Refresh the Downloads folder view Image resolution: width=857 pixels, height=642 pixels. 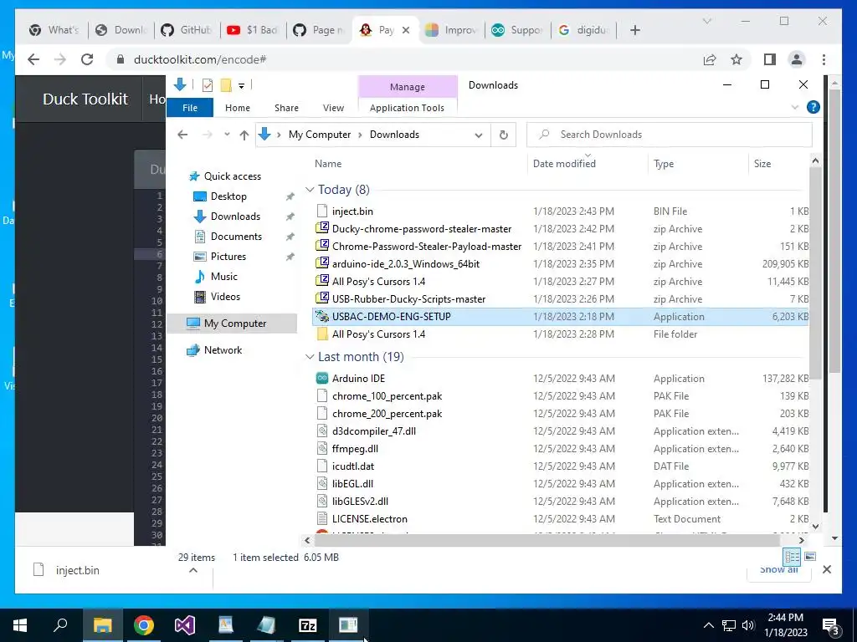click(503, 135)
